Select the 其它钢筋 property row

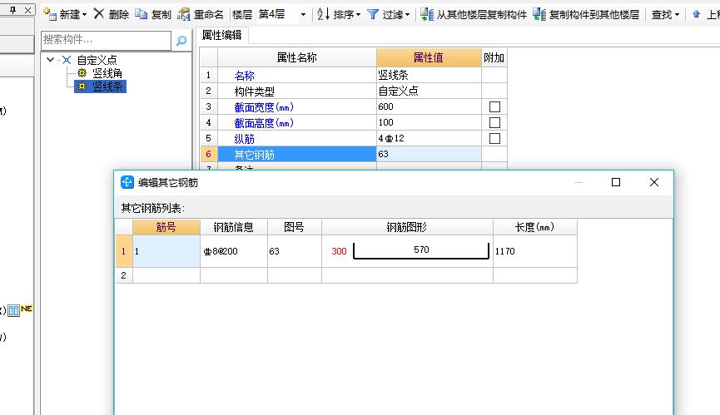pyautogui.click(x=296, y=154)
